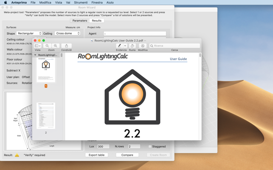
Task: Open the Shape dropdown set to Rectangular
Action: point(29,33)
